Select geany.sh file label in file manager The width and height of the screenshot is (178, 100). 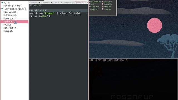click(x=108, y=2)
